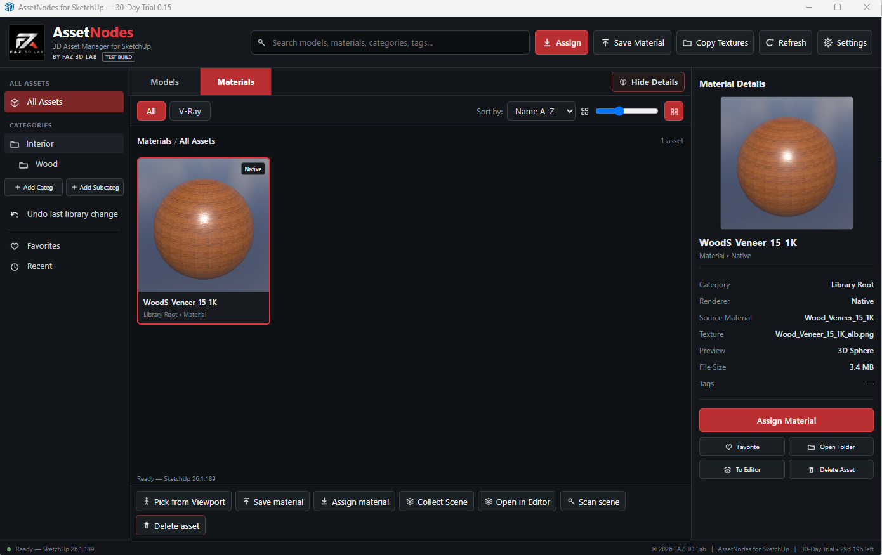The height and width of the screenshot is (555, 882).
Task: Click the red large grid view icon
Action: pos(674,112)
